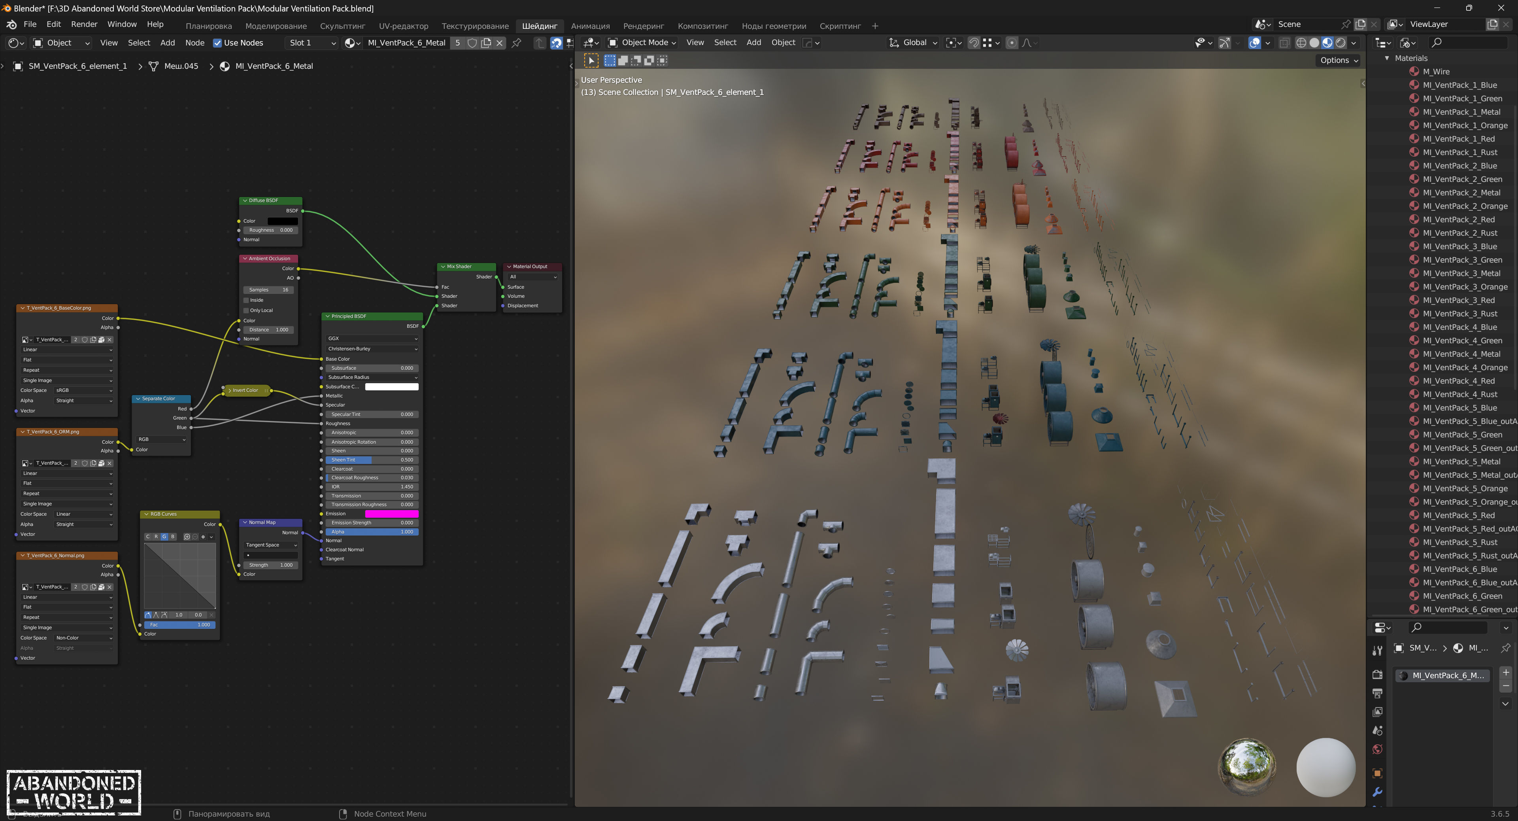The width and height of the screenshot is (1518, 821).
Task: Open the Render properties tab
Action: point(1377,674)
